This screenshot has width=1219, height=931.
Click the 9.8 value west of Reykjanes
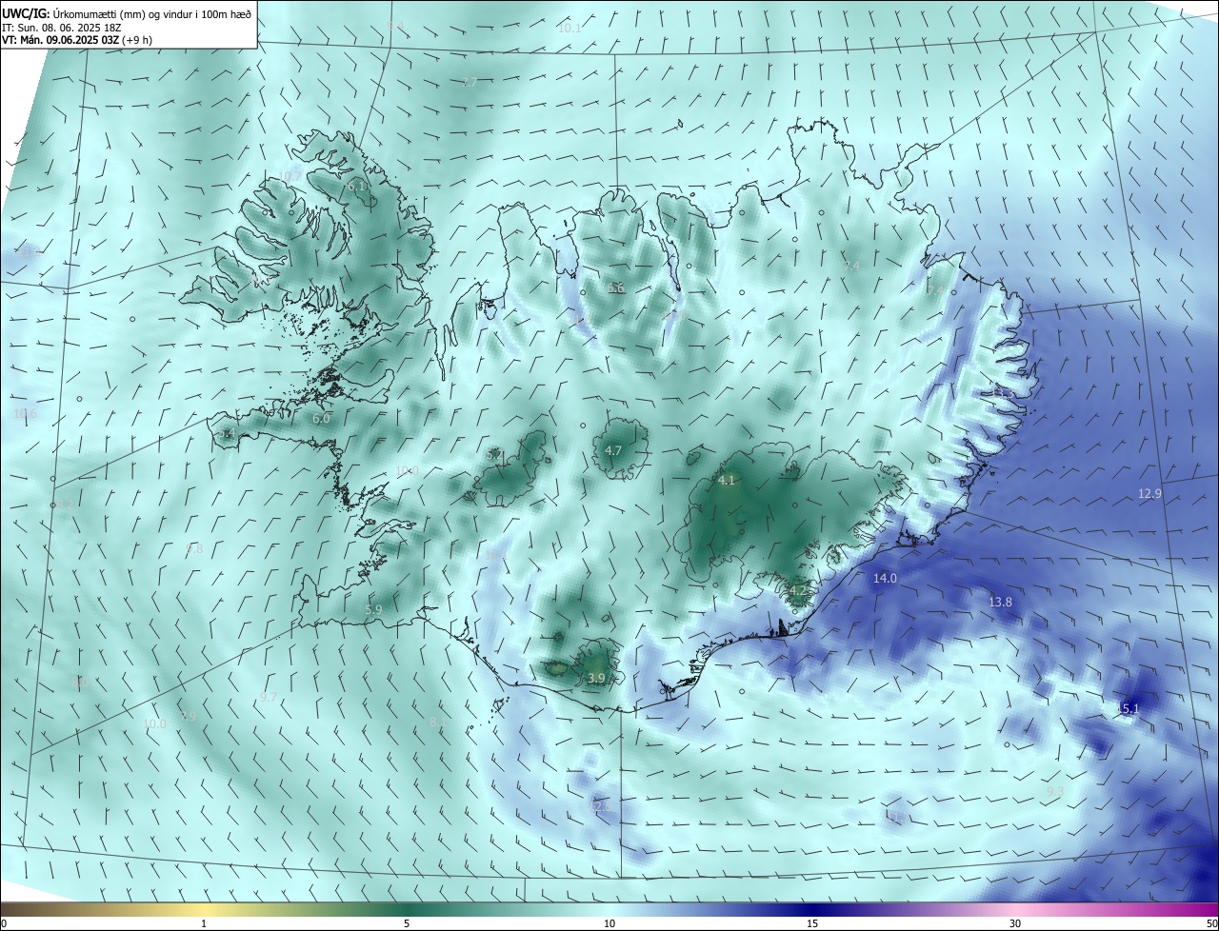click(x=195, y=548)
